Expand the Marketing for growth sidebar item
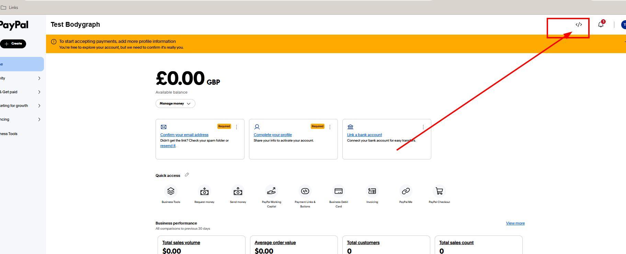The width and height of the screenshot is (626, 254). pyautogui.click(x=21, y=106)
